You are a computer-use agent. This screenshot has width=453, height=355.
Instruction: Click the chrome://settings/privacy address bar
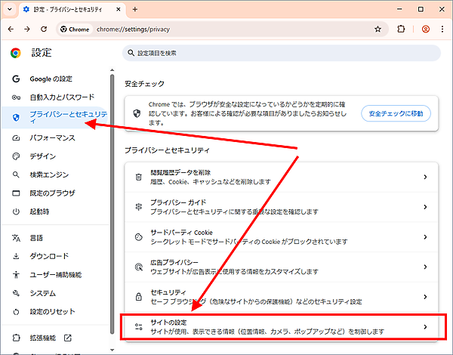pyautogui.click(x=226, y=29)
